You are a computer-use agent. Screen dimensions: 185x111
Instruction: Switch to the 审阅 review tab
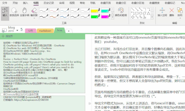[x=62, y=3]
